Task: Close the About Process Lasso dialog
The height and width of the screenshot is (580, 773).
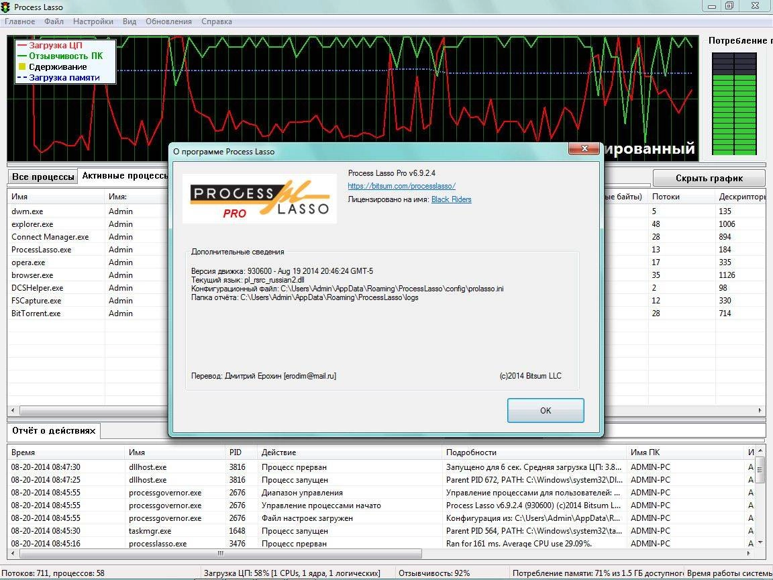Action: tap(584, 148)
